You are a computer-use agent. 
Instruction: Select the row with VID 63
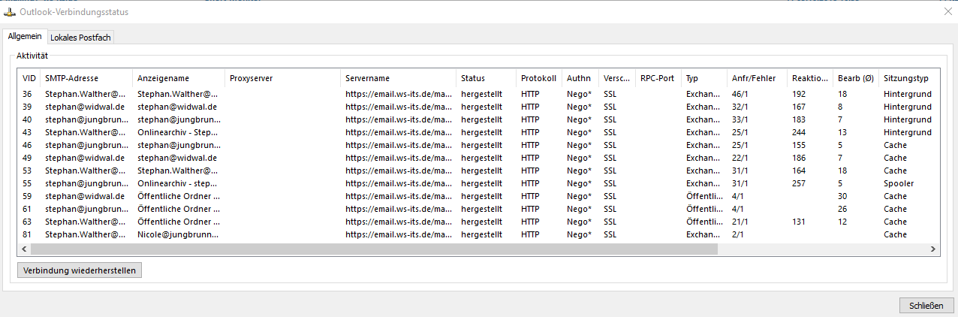click(479, 222)
